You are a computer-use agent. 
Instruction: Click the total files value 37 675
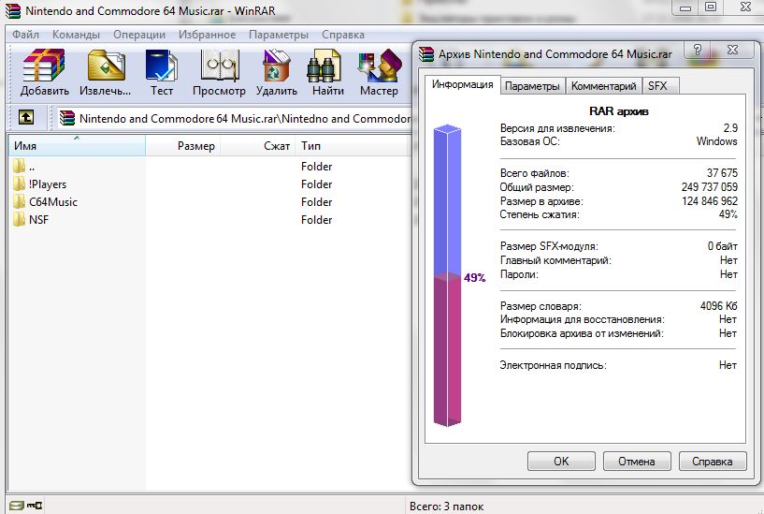722,172
